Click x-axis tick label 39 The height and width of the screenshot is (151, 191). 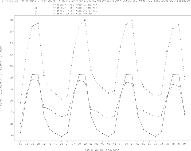[x=97, y=144]
